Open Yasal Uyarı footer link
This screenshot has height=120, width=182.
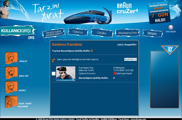pos(123,119)
